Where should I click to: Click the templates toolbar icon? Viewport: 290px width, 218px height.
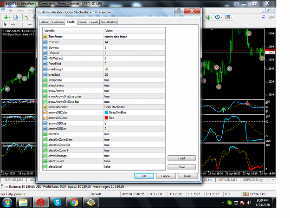pos(227,17)
